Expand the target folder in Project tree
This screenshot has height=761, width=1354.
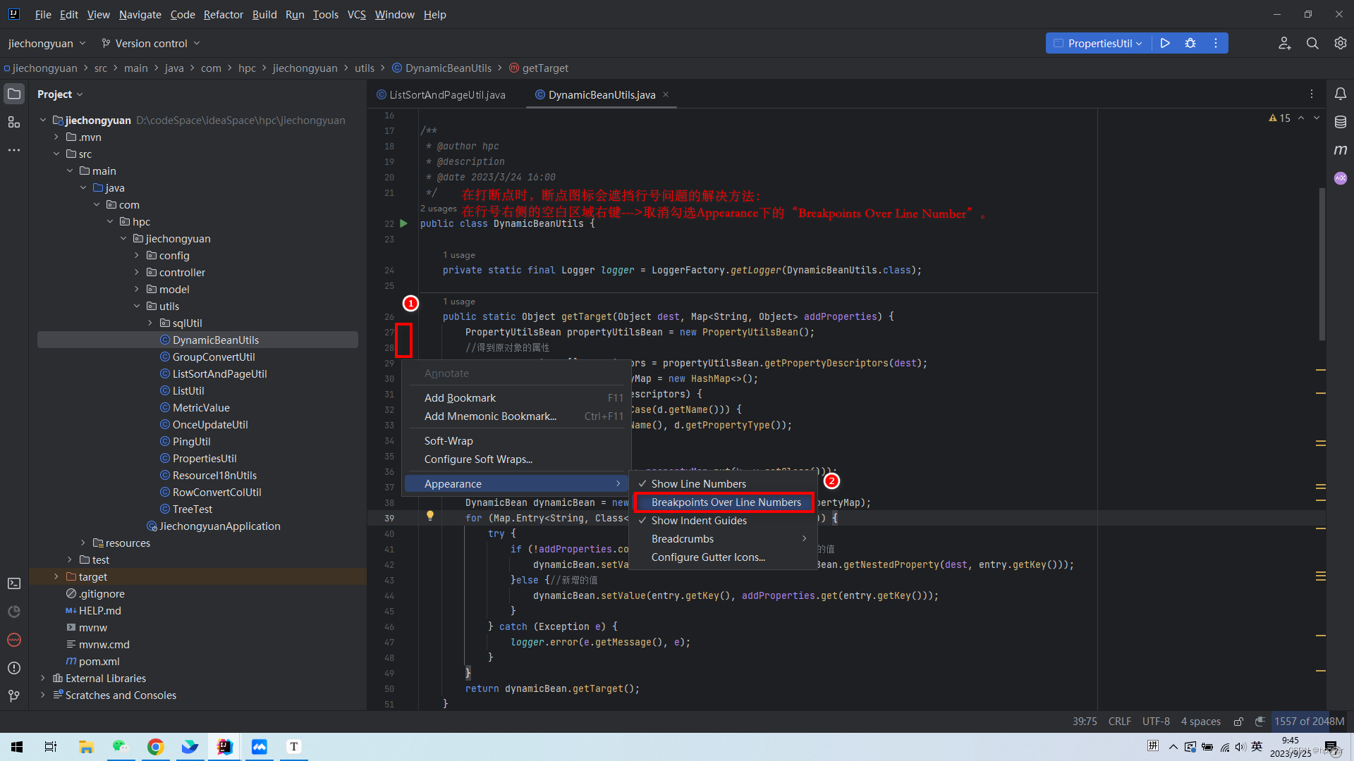(x=56, y=577)
